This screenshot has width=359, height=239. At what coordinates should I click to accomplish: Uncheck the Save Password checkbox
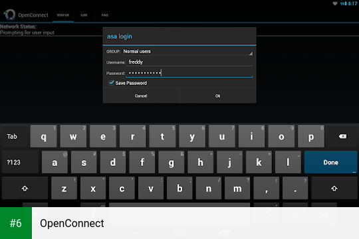(x=112, y=83)
